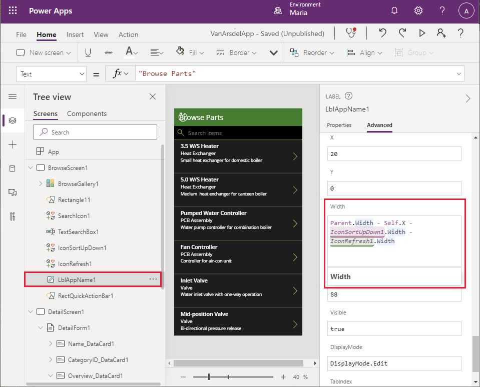Open the Properties tab in label pane
Image resolution: width=480 pixels, height=387 pixels.
pyautogui.click(x=339, y=125)
